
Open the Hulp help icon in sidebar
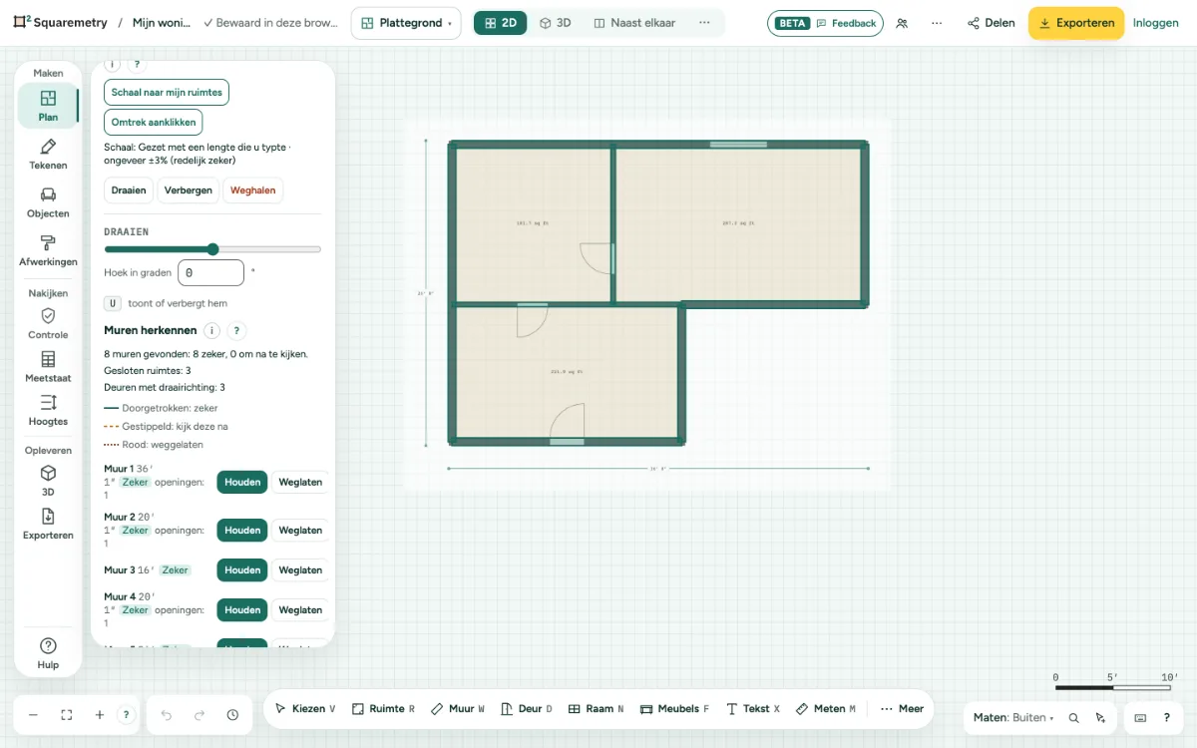[x=48, y=653]
